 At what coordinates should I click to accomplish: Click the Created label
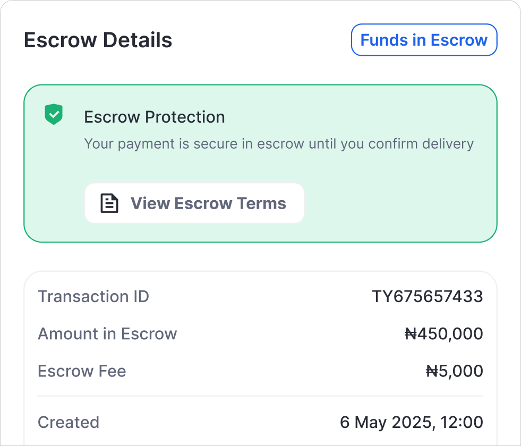[69, 422]
